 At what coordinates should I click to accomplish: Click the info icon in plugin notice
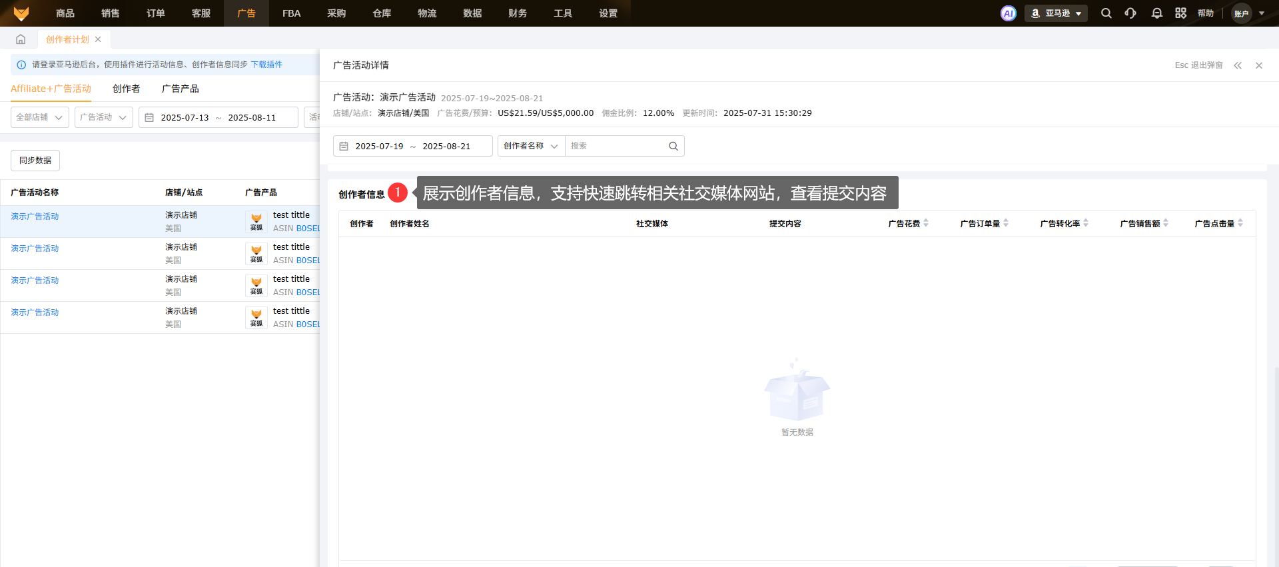[x=21, y=65]
